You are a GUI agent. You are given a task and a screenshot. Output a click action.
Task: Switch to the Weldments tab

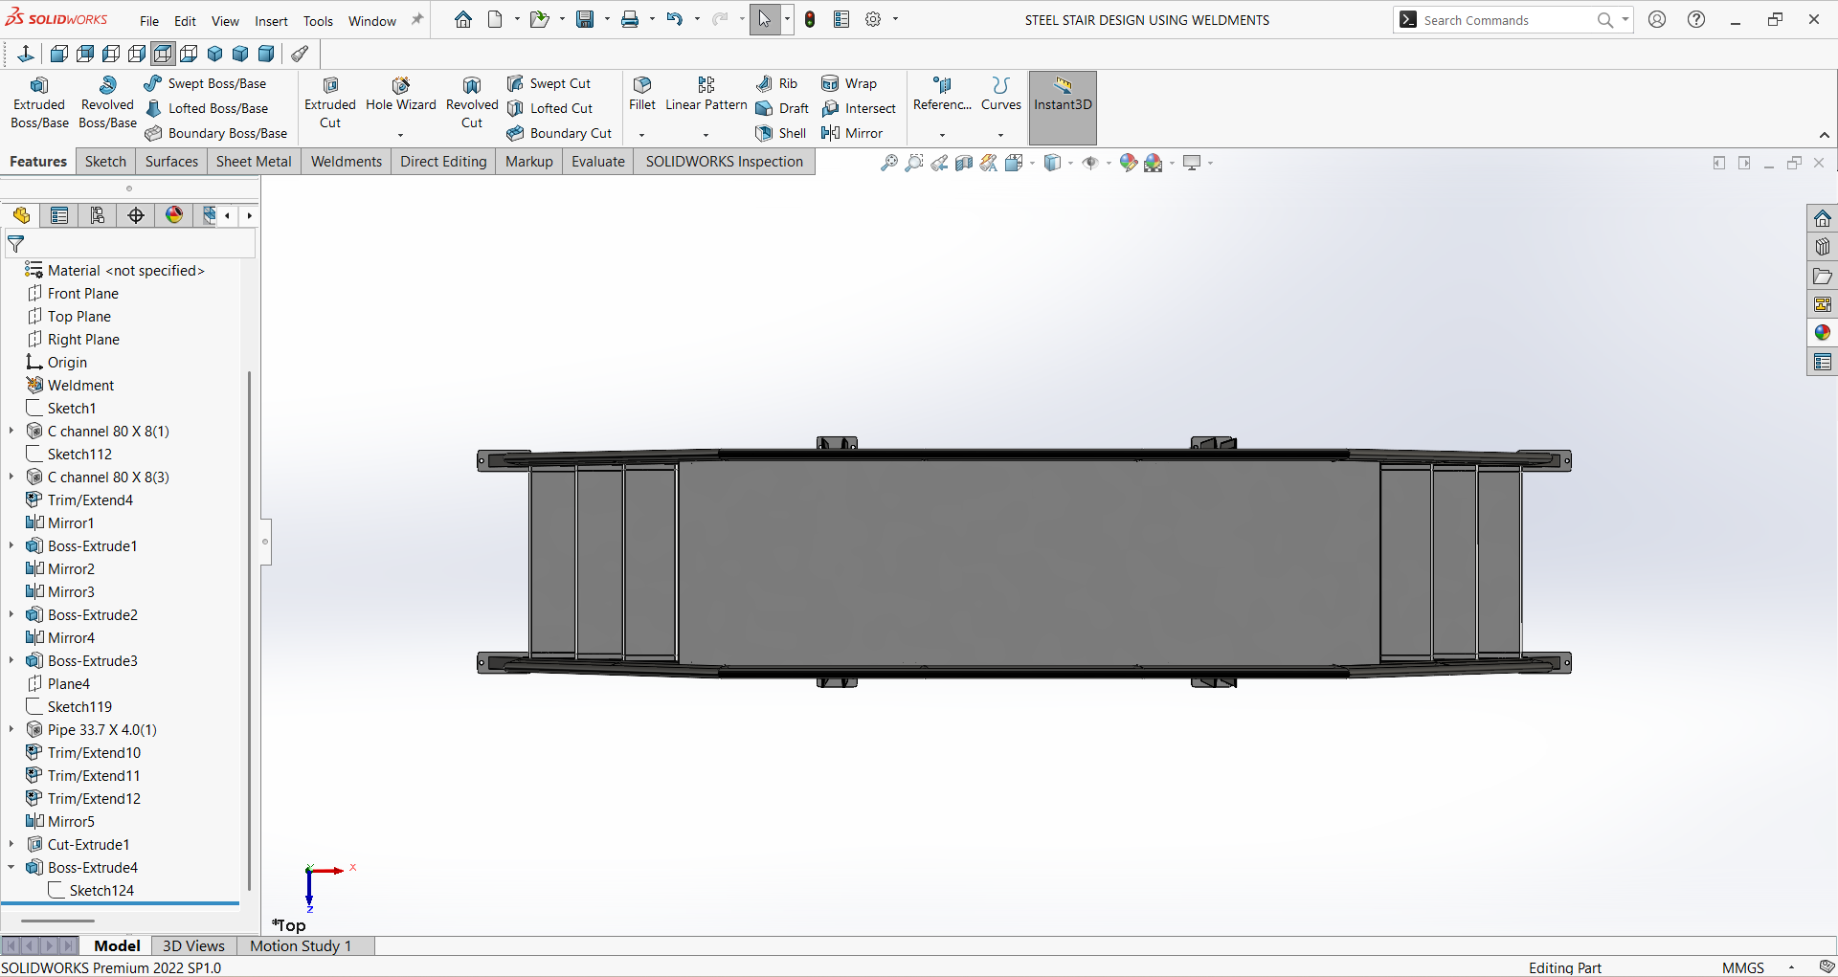pos(346,162)
